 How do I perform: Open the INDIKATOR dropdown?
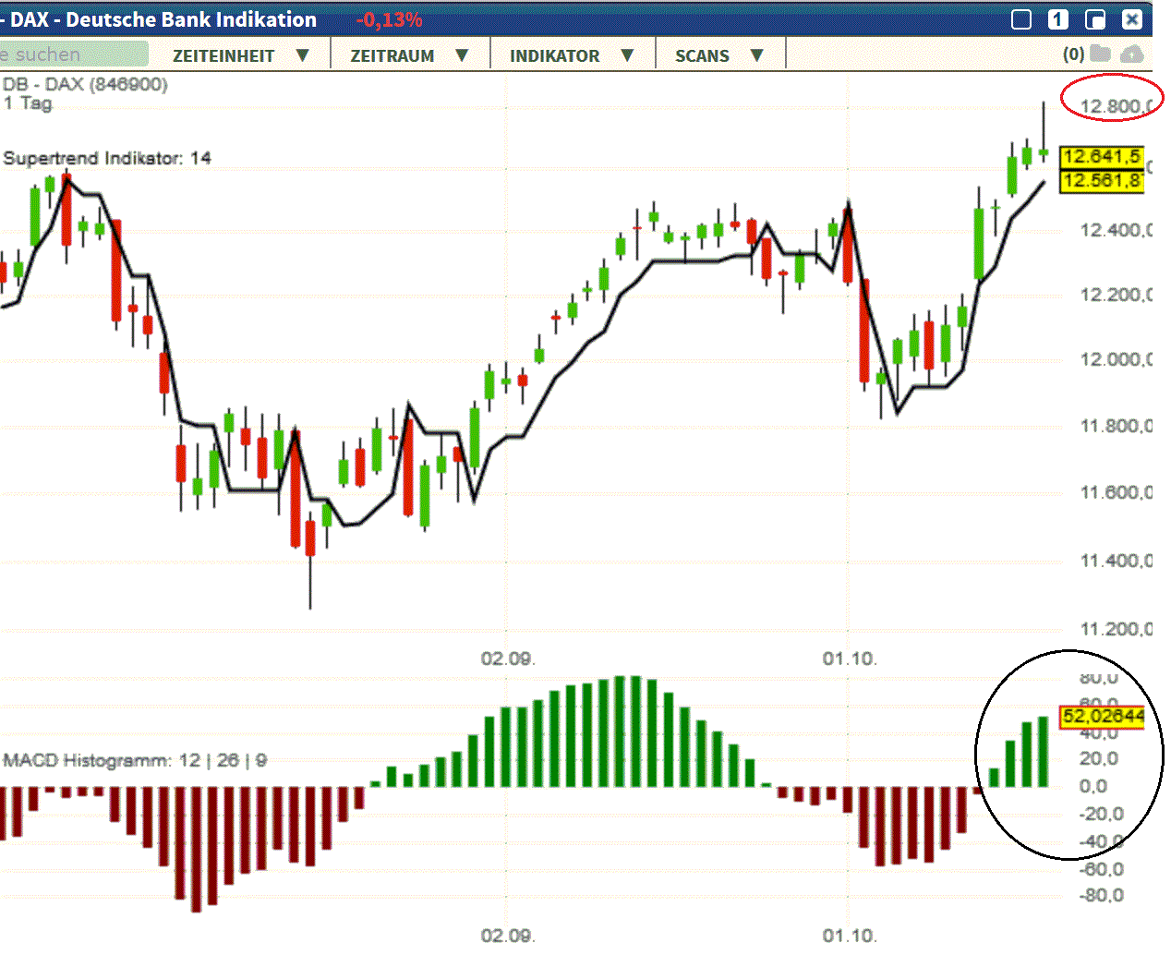(554, 54)
